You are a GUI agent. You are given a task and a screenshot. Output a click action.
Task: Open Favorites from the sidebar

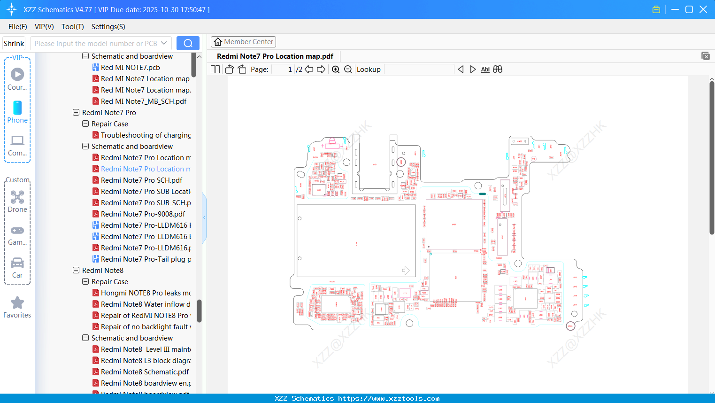[x=17, y=308]
